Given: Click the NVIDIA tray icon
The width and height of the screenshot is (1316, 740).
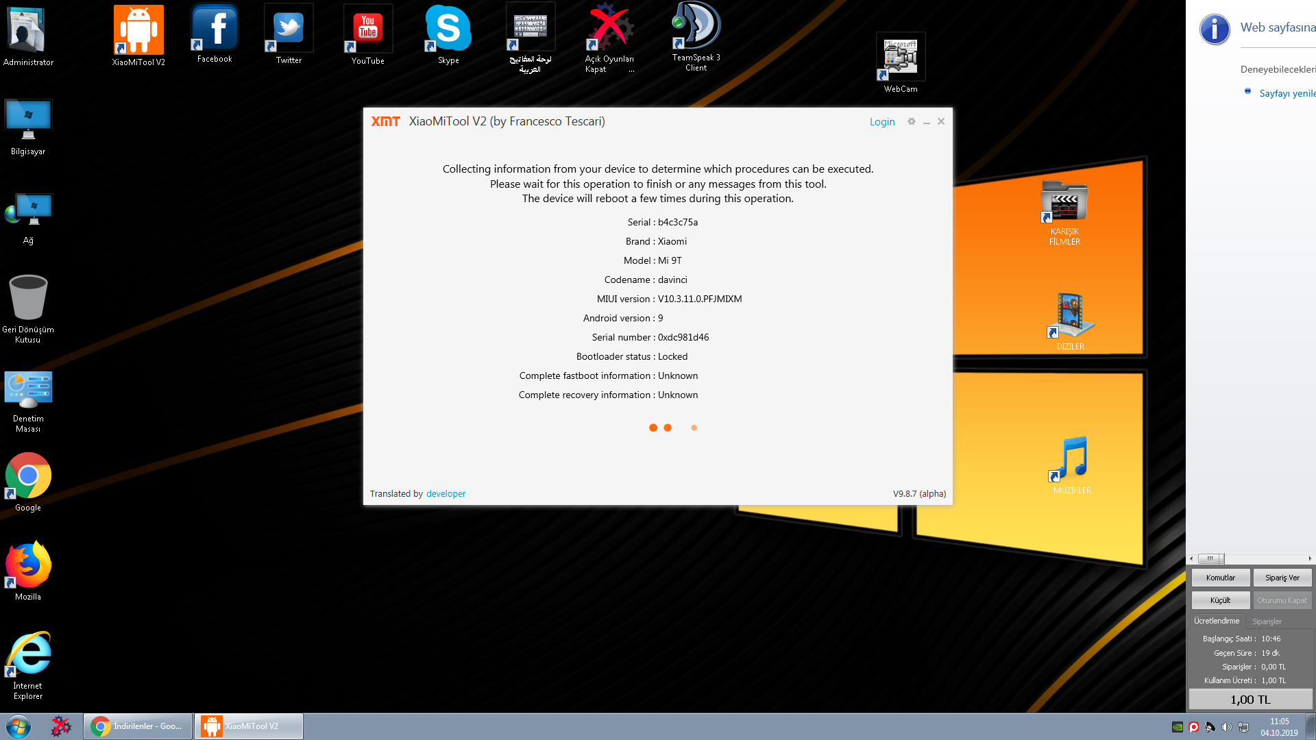Looking at the screenshot, I should 1177,727.
